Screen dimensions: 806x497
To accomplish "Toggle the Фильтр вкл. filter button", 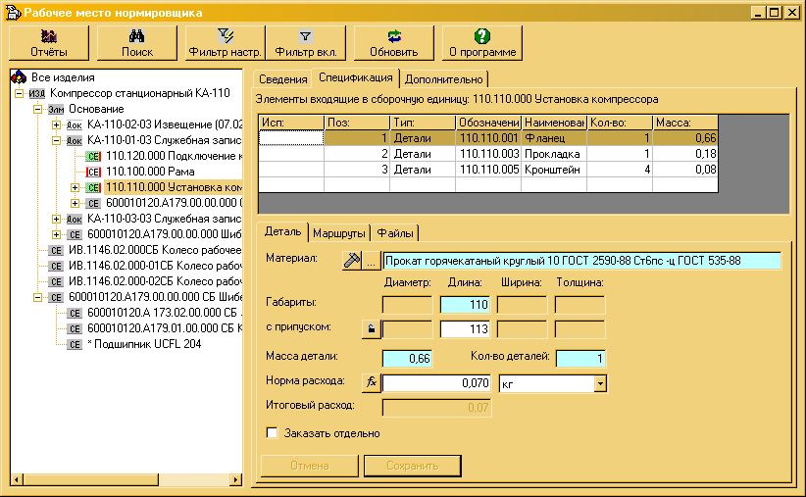I will [305, 42].
